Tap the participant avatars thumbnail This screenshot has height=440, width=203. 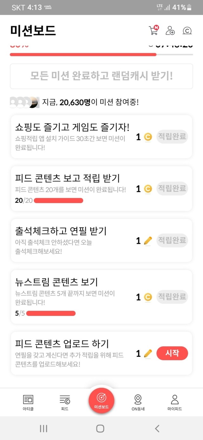(x=24, y=102)
